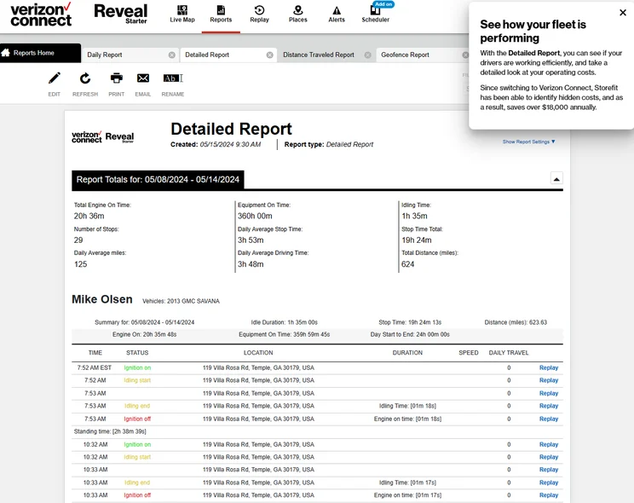
Task: Open the Live Map icon
Action: [182, 14]
